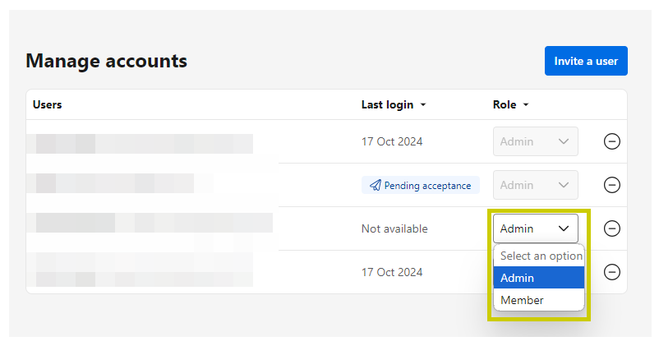Screen dimensions: 659x346
Task: Pick the 'Select an option' list entry
Action: click(538, 256)
